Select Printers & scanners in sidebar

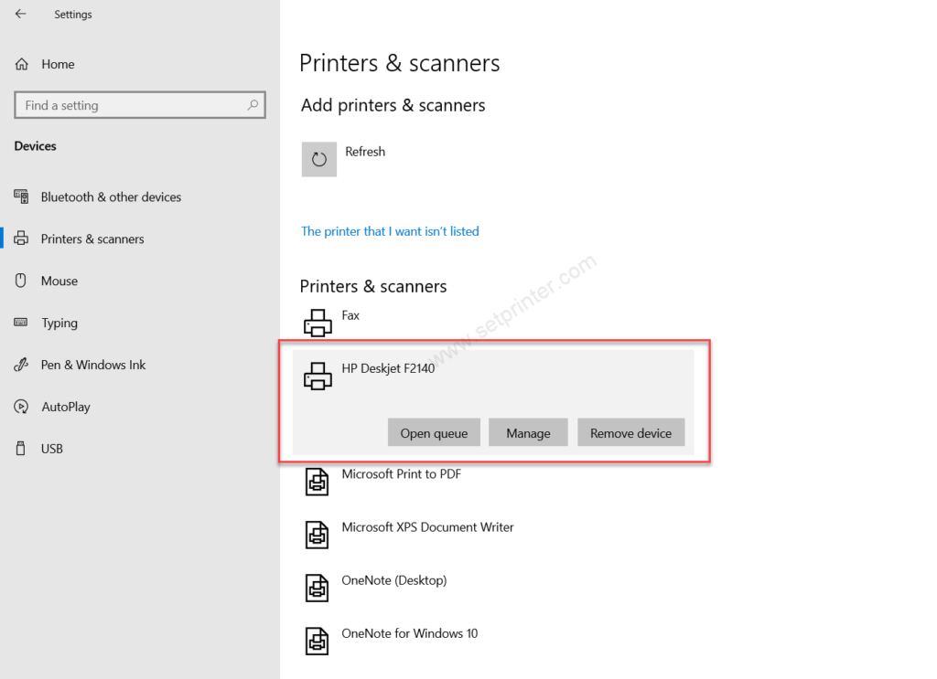coord(92,239)
